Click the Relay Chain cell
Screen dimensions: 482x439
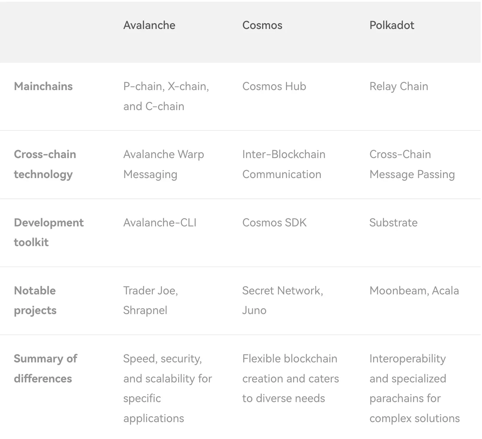[x=399, y=86]
